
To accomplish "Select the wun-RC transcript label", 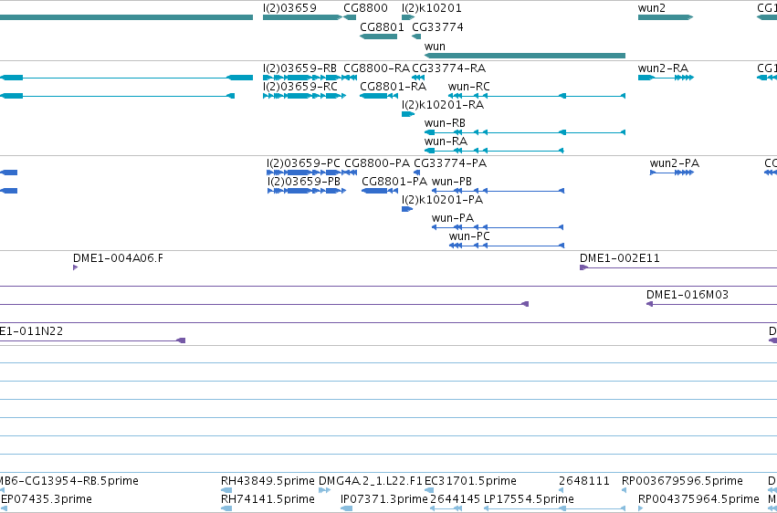I will (468, 87).
